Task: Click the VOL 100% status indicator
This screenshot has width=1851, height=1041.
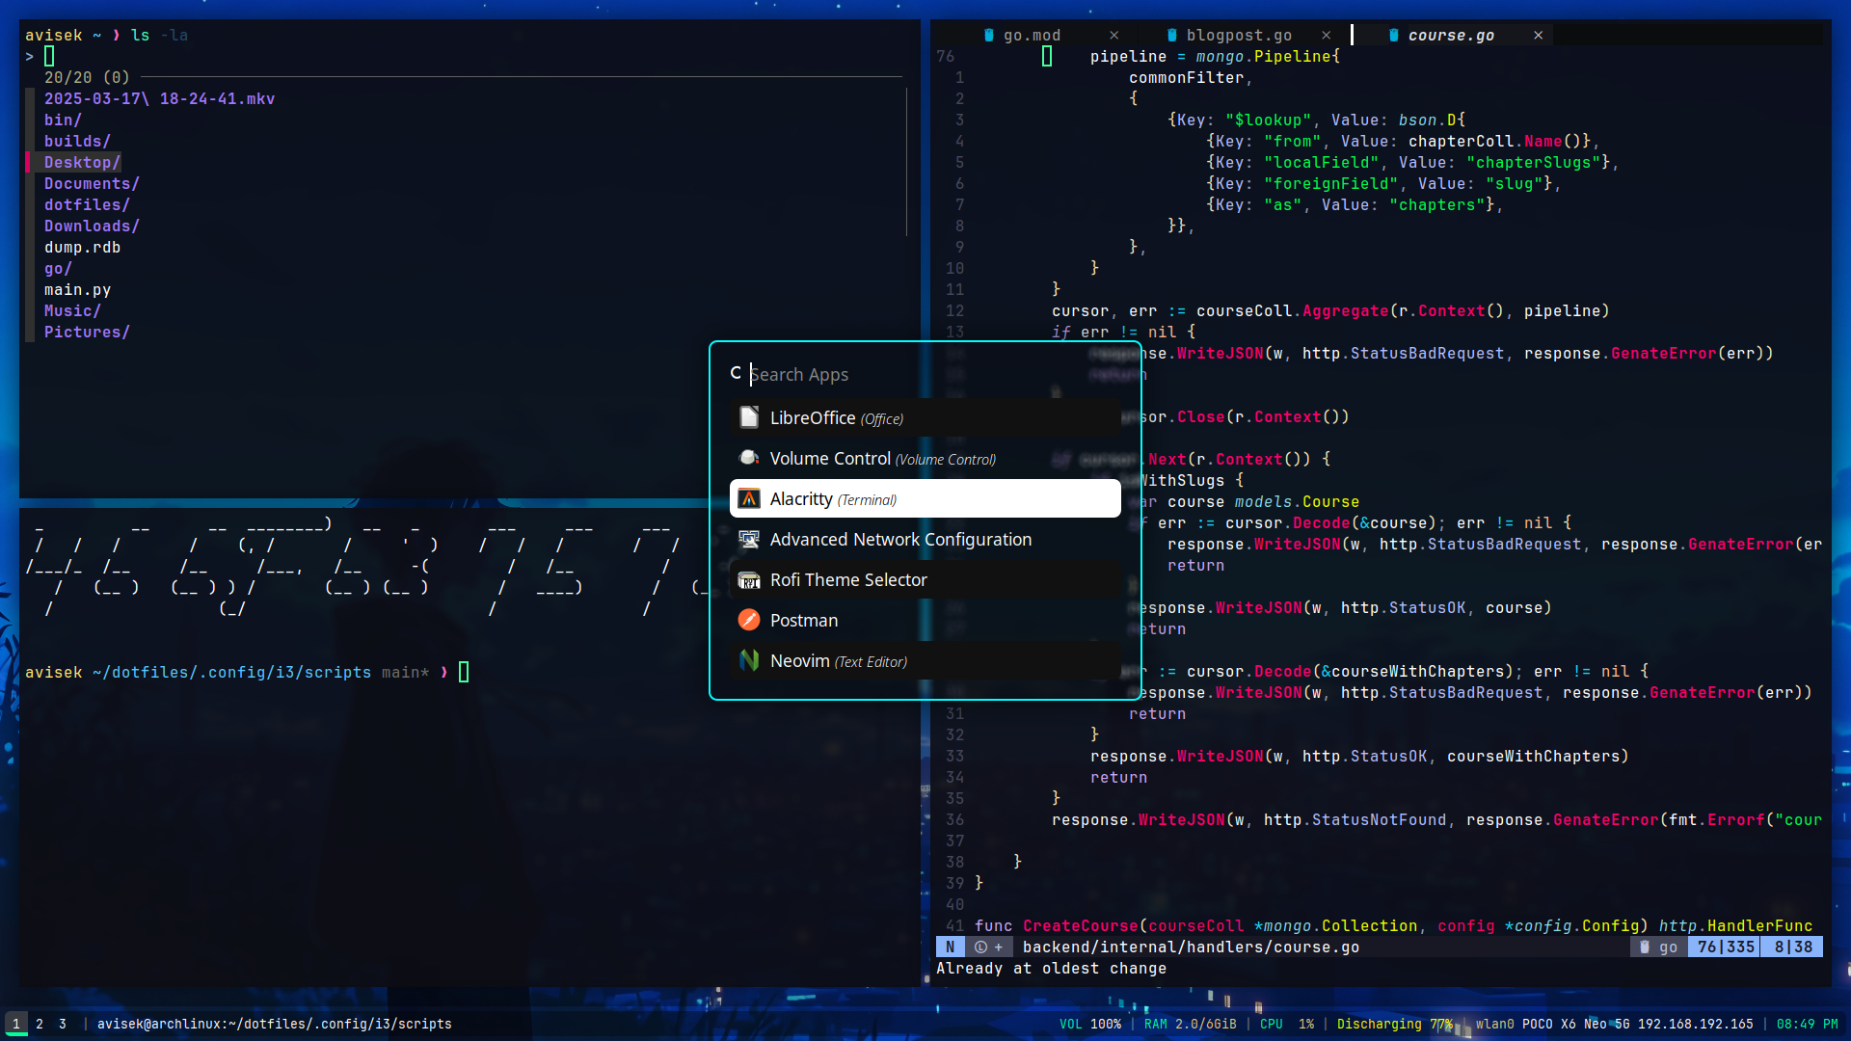Action: tap(1090, 1024)
